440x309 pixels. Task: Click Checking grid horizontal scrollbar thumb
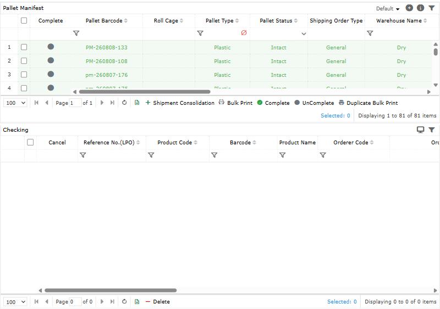tap(111, 290)
